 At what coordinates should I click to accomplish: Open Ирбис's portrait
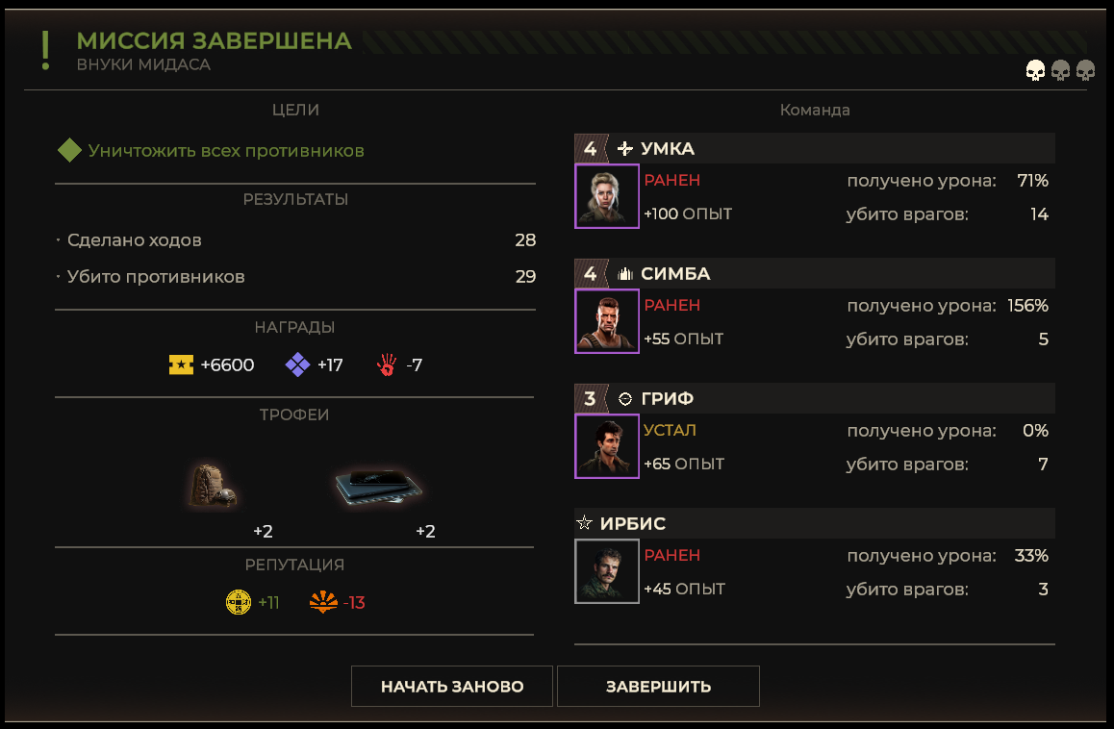coord(607,571)
